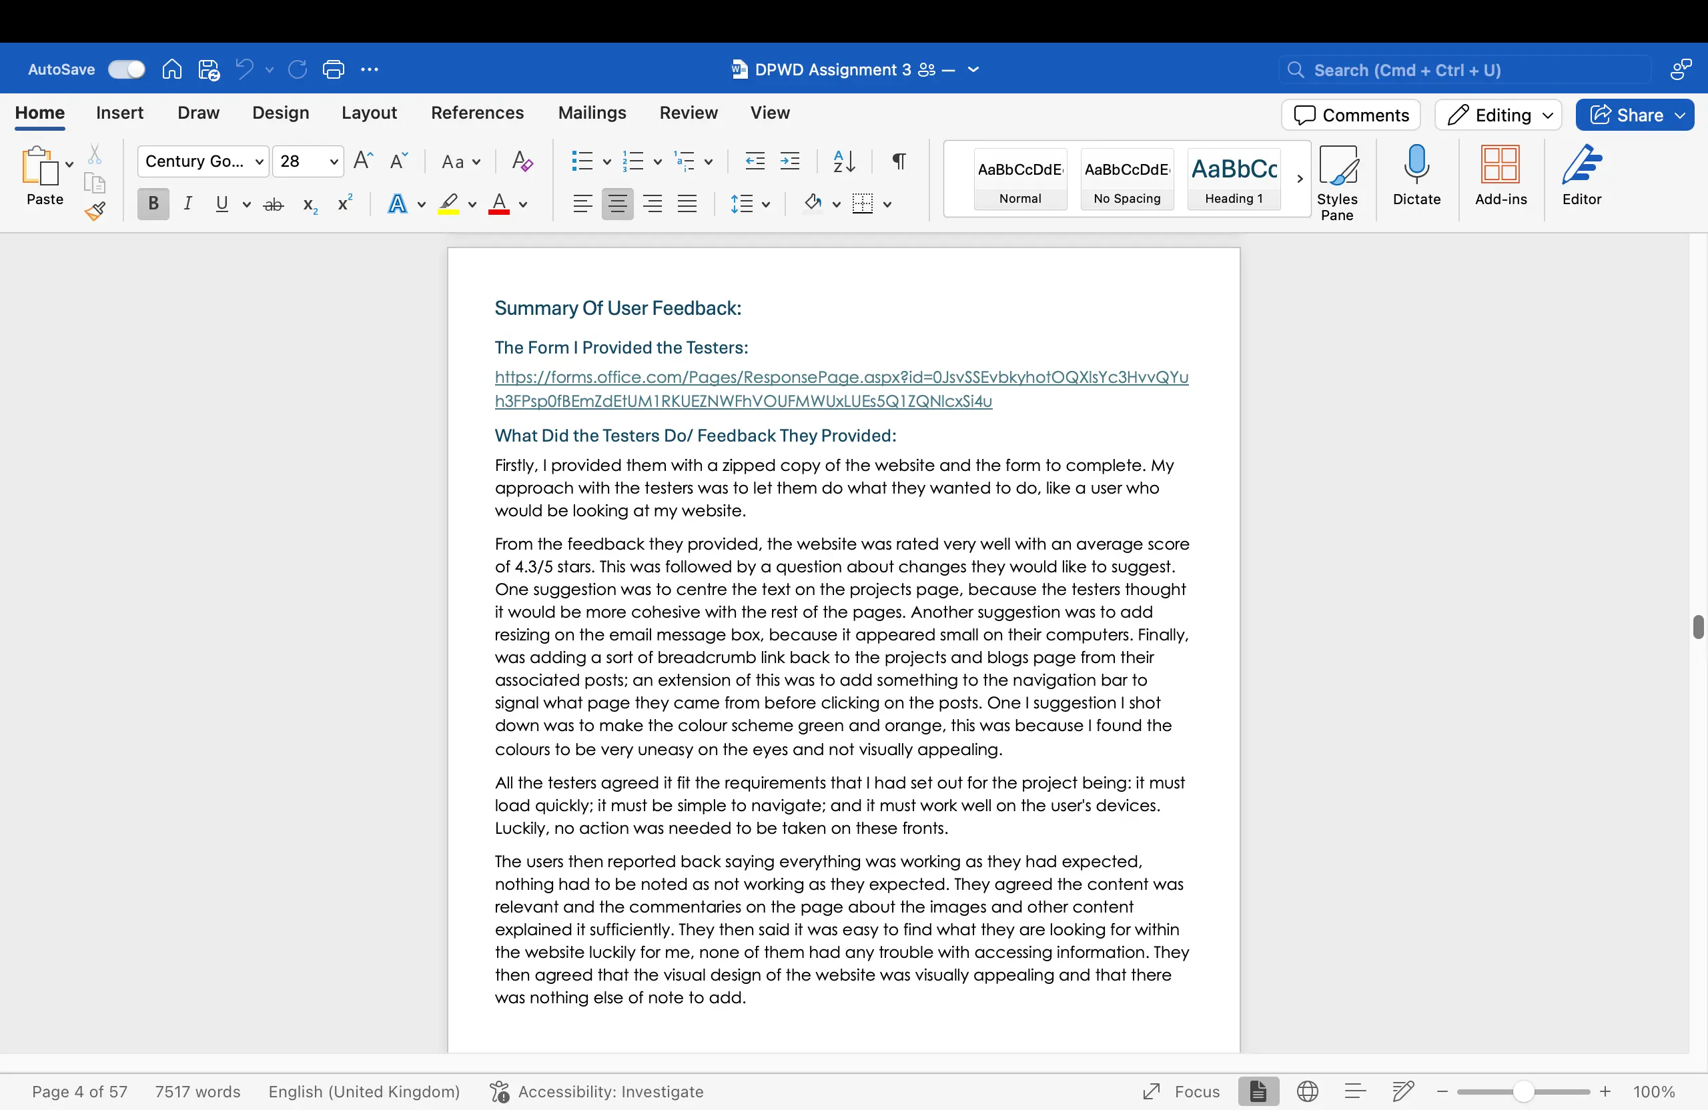The height and width of the screenshot is (1110, 1708).
Task: Apply Italic formatting
Action: (187, 203)
